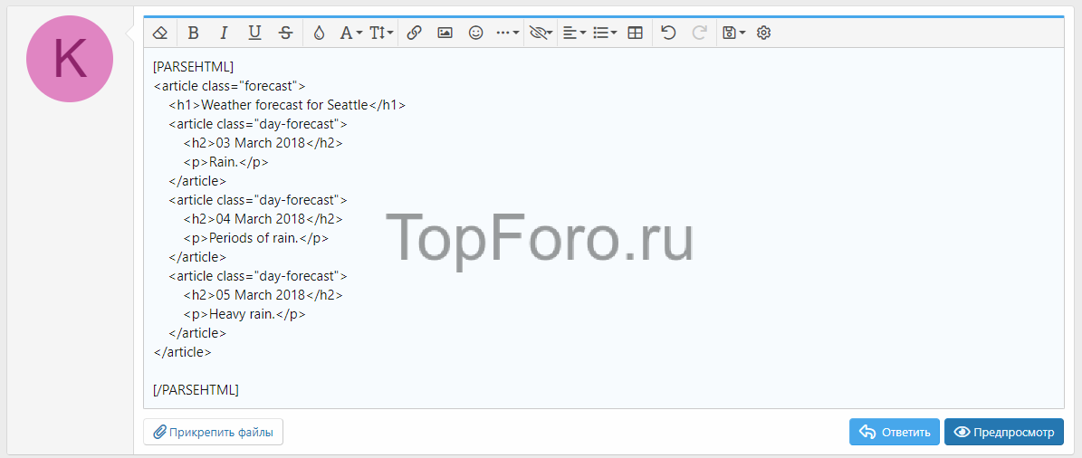Open the drafts save dropdown
The width and height of the screenshot is (1082, 458).
click(x=733, y=33)
